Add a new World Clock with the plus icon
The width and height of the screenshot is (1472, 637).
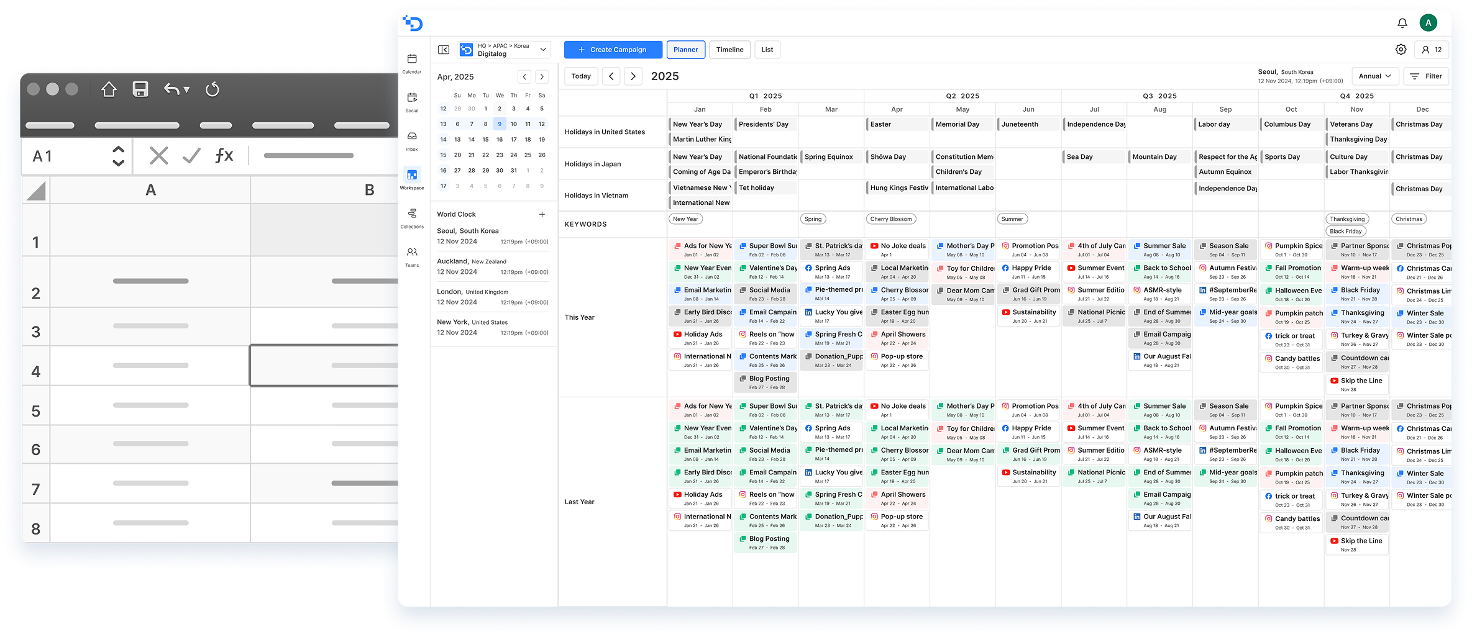click(x=541, y=214)
